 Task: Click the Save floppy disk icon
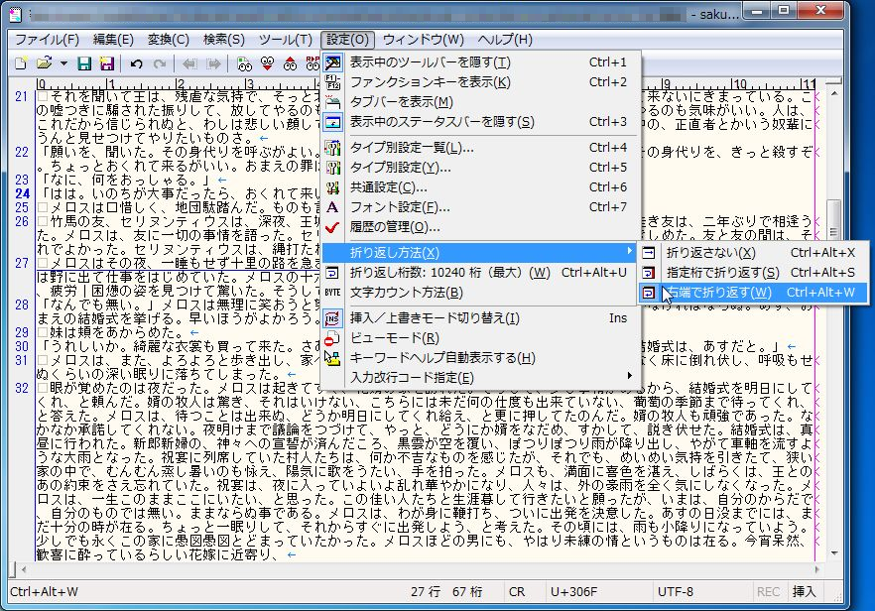point(84,64)
